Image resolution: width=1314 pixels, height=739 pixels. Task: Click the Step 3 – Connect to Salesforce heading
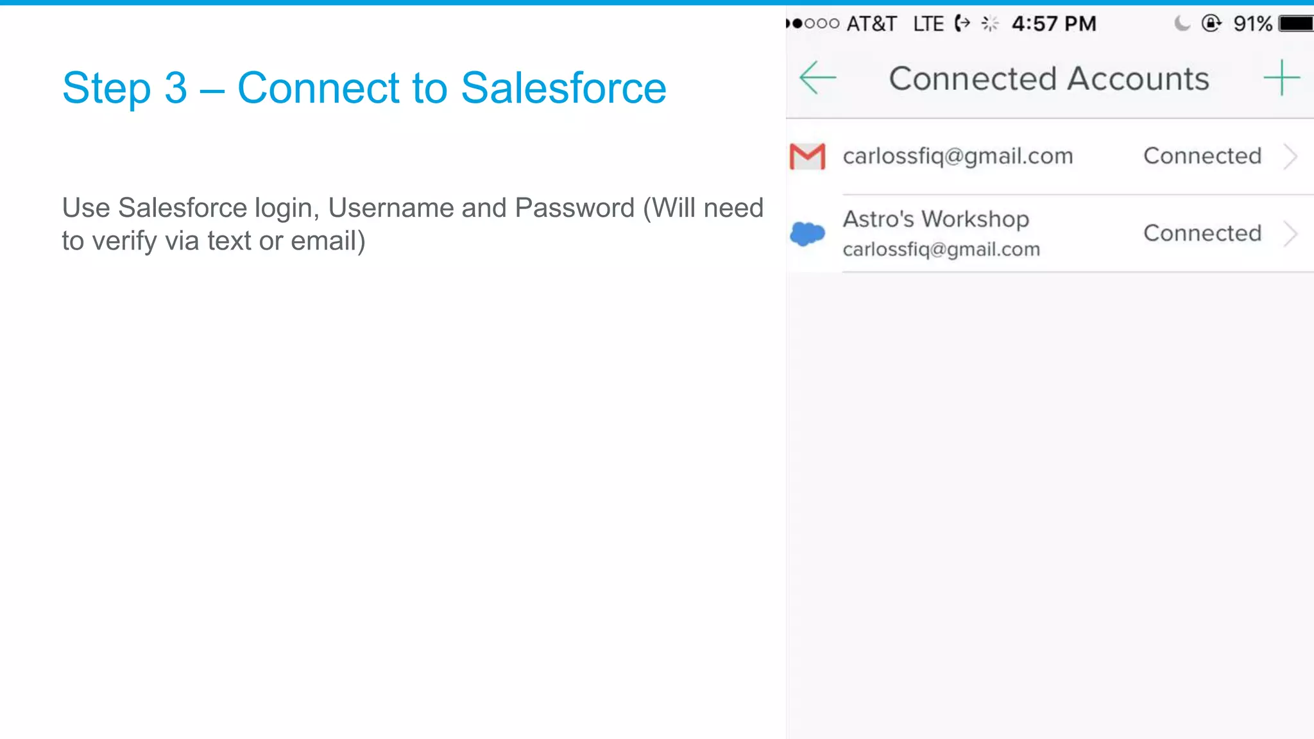[x=364, y=88]
